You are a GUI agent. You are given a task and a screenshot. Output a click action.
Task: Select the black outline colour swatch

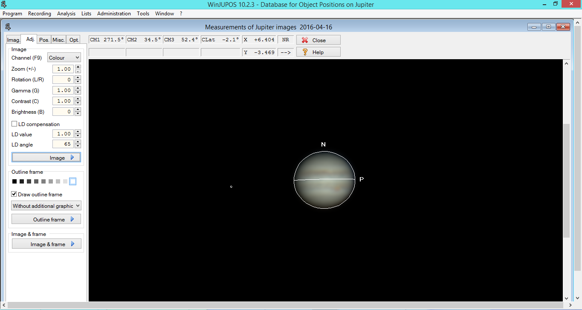[x=14, y=181]
